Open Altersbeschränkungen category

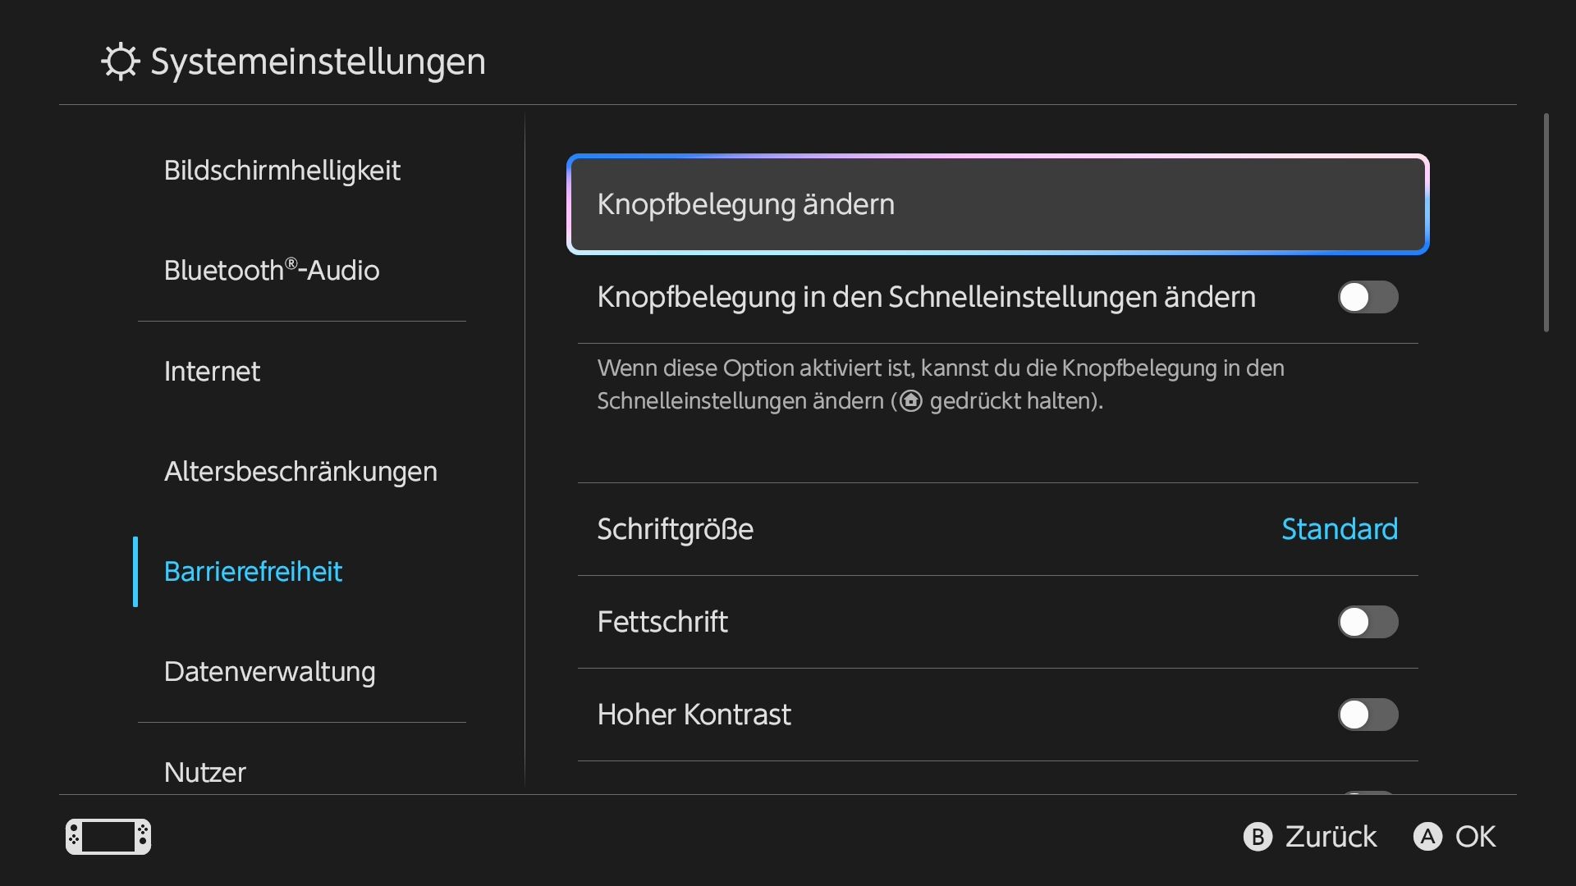[x=300, y=472]
